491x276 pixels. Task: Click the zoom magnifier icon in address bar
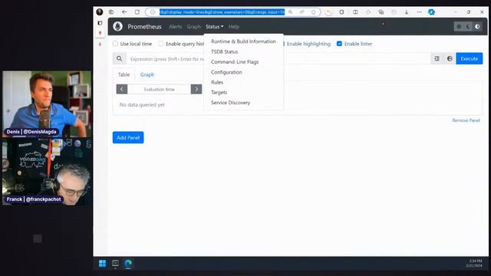pos(290,12)
